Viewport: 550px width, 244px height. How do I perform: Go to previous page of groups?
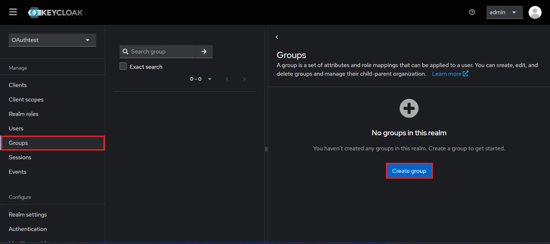coord(227,79)
